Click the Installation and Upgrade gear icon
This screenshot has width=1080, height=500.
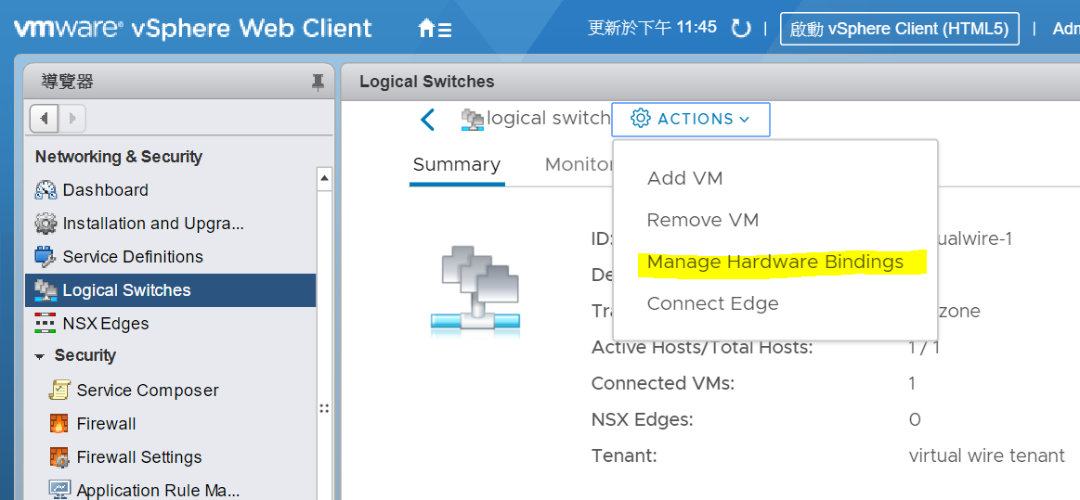pos(46,224)
